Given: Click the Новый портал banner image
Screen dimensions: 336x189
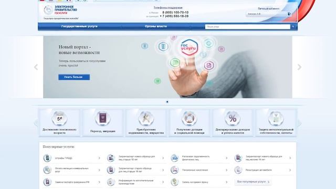Looking at the screenshot, I should (x=167, y=67).
